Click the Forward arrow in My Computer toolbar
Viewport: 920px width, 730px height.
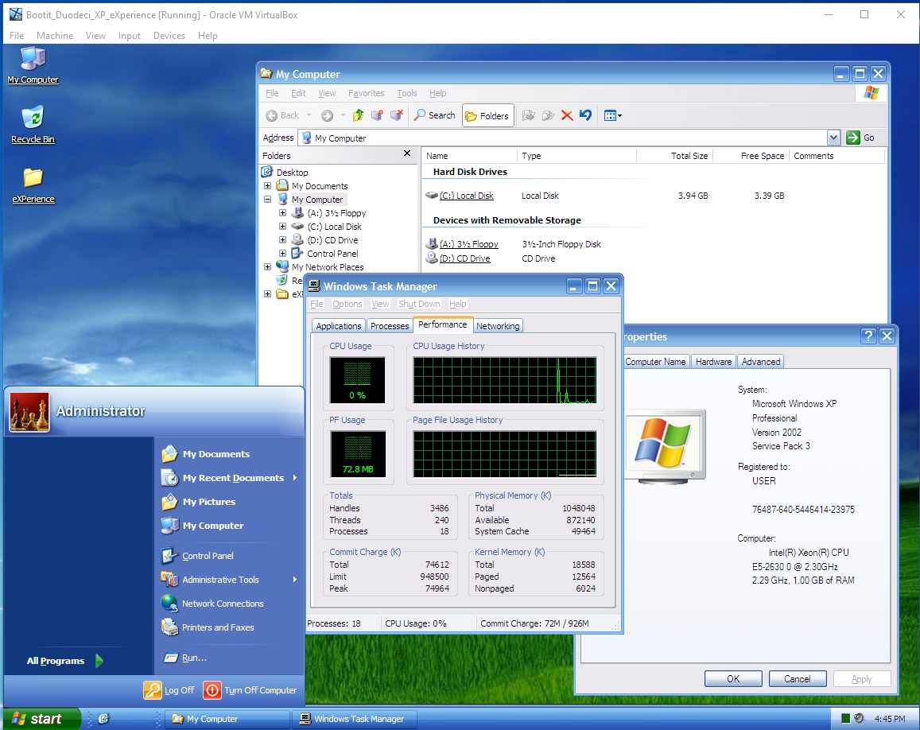(x=328, y=115)
